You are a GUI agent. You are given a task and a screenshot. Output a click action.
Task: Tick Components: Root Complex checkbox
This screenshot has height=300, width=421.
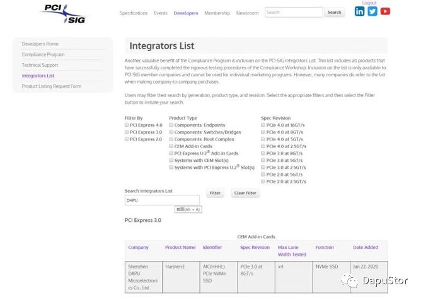point(171,139)
